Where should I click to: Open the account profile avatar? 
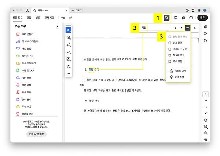(205, 10)
